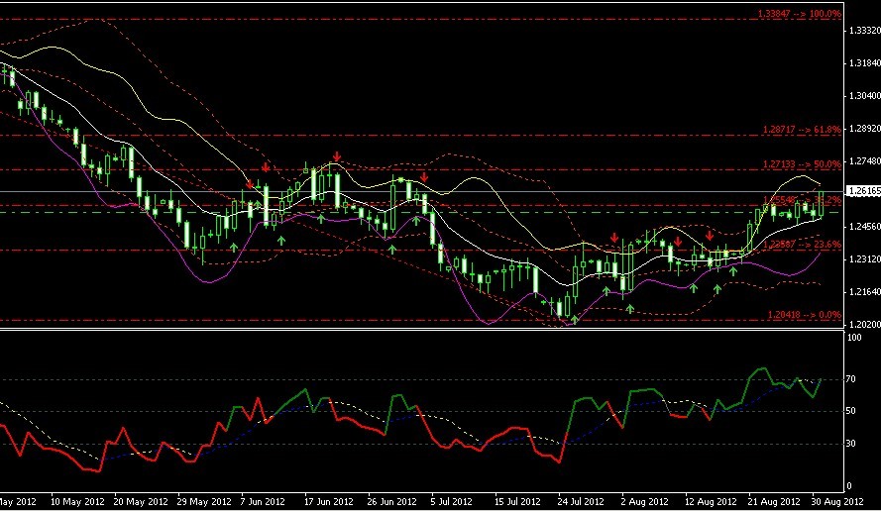Select the current price tag 1.26165
This screenshot has width=881, height=512.
click(x=863, y=191)
